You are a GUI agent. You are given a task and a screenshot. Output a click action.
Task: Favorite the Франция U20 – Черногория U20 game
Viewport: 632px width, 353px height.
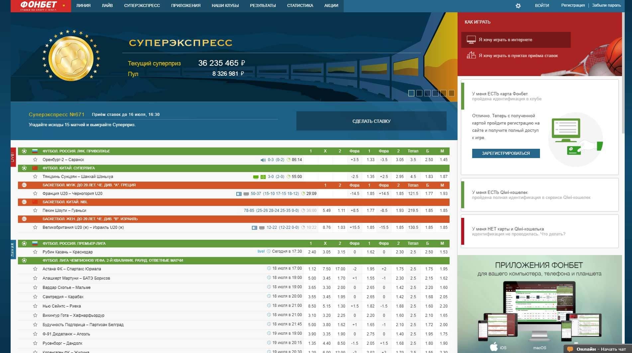coord(35,194)
